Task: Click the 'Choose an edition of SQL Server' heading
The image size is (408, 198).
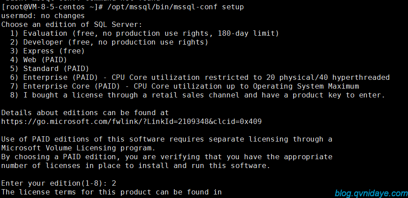Action: pyautogui.click(x=72, y=24)
